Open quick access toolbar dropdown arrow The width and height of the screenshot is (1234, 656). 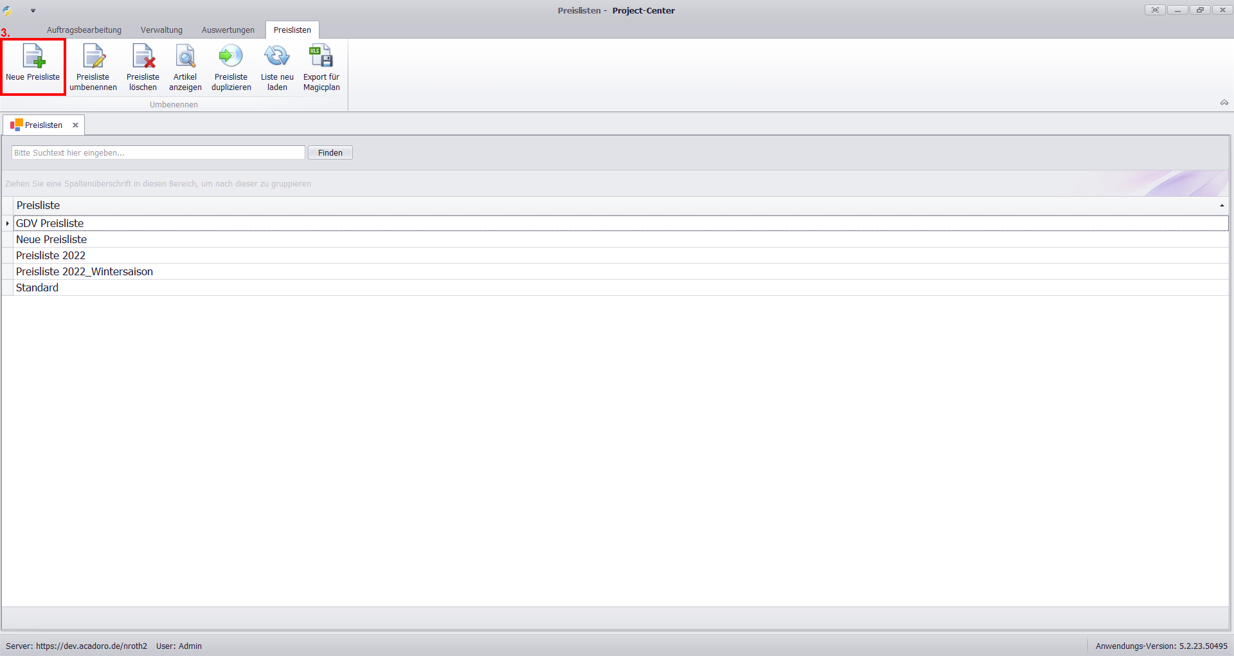(33, 11)
